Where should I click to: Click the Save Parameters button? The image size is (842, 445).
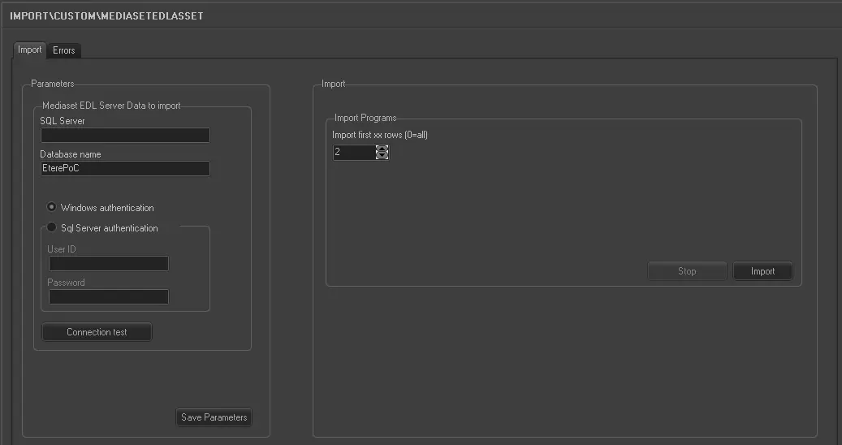coord(214,417)
